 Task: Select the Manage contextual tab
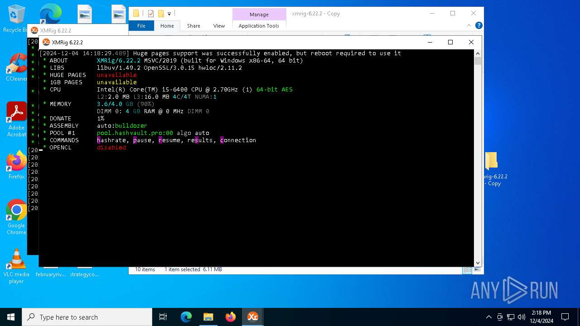point(259,14)
